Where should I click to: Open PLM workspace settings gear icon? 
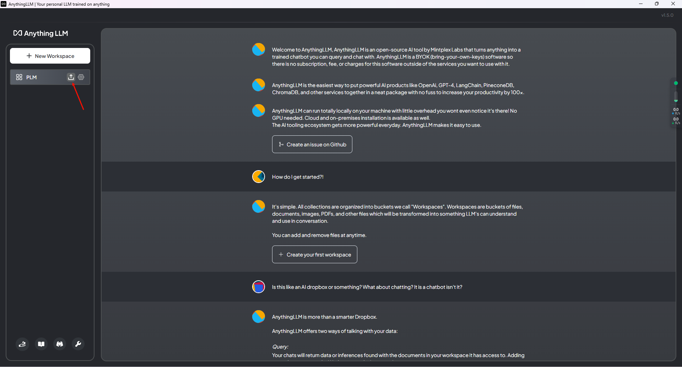pos(81,77)
